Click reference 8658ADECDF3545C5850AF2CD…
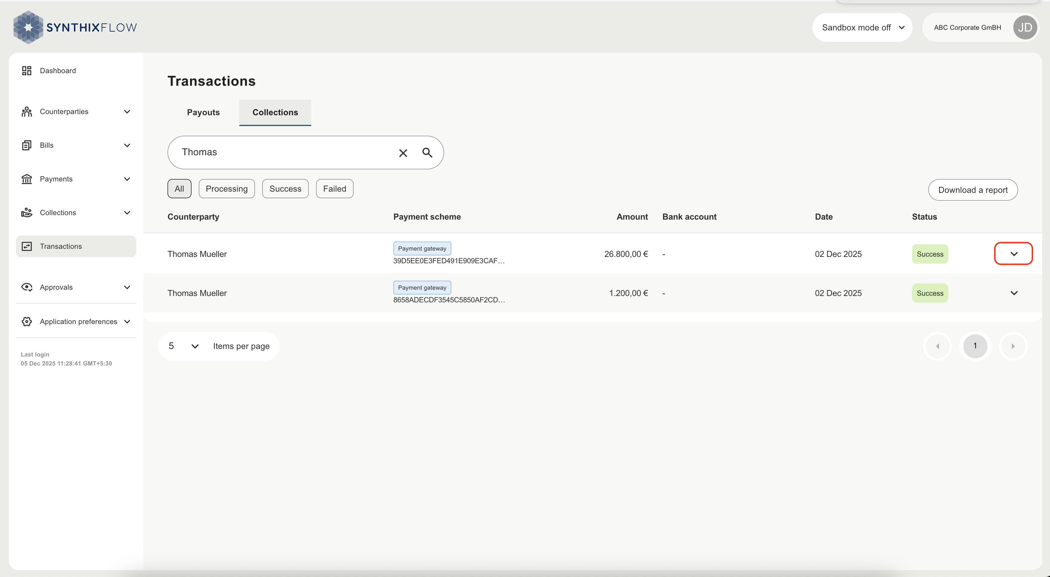 (449, 300)
